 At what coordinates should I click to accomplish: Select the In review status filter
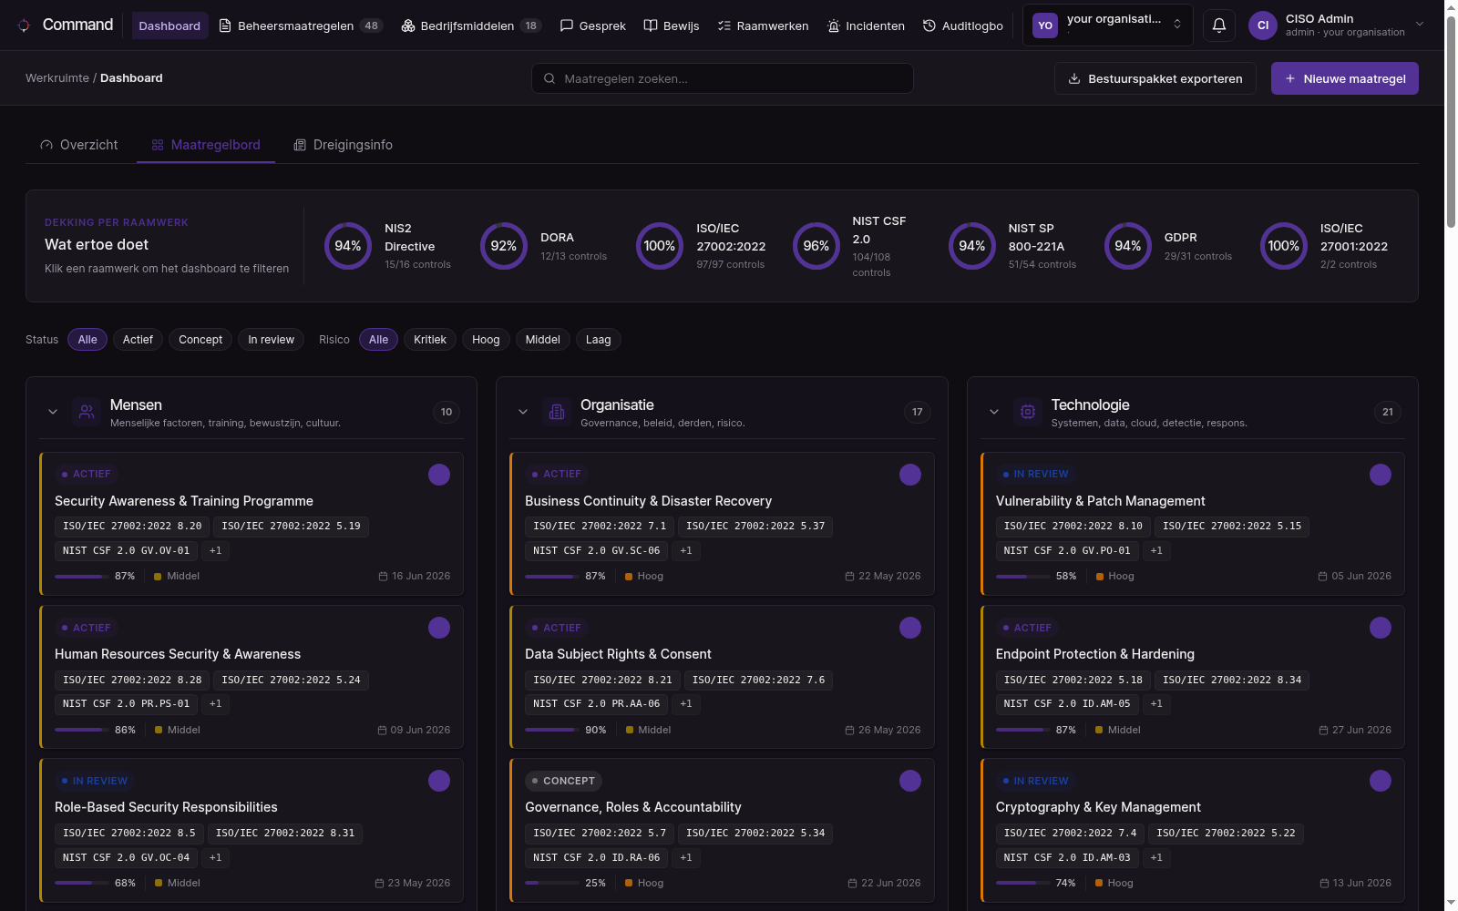coord(272,340)
